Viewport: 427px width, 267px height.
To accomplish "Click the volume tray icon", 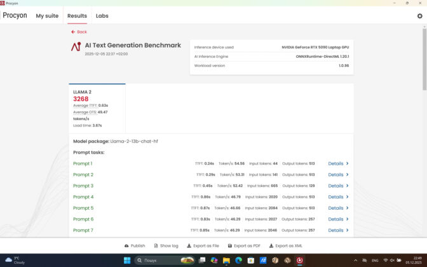I will pos(392,261).
